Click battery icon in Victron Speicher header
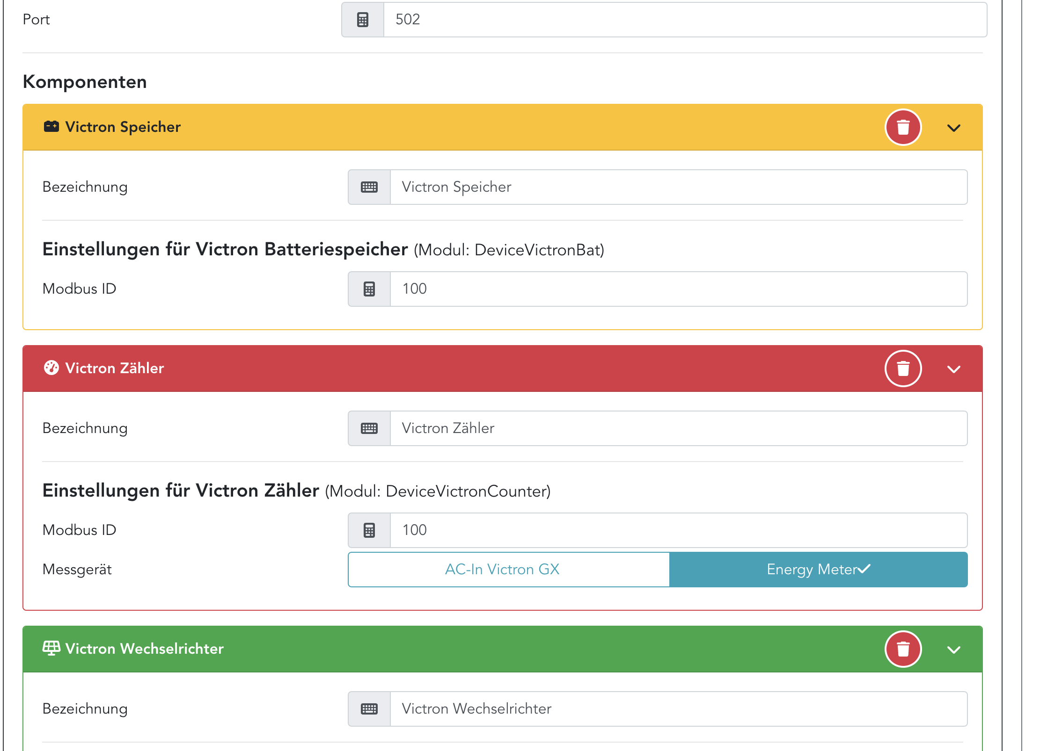This screenshot has height=751, width=1040. 51,127
